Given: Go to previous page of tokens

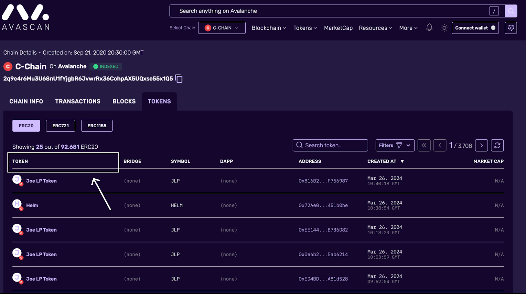Looking at the screenshot, I should [440, 145].
